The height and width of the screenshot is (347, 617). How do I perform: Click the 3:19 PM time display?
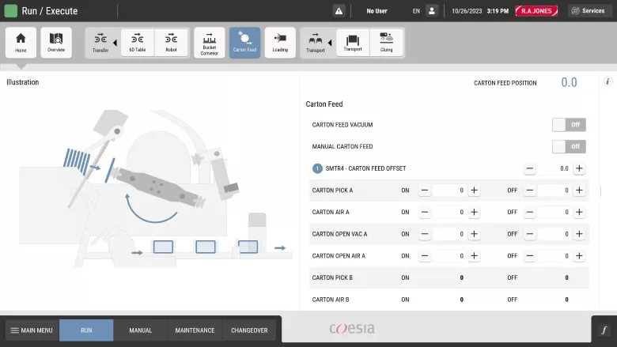point(498,11)
